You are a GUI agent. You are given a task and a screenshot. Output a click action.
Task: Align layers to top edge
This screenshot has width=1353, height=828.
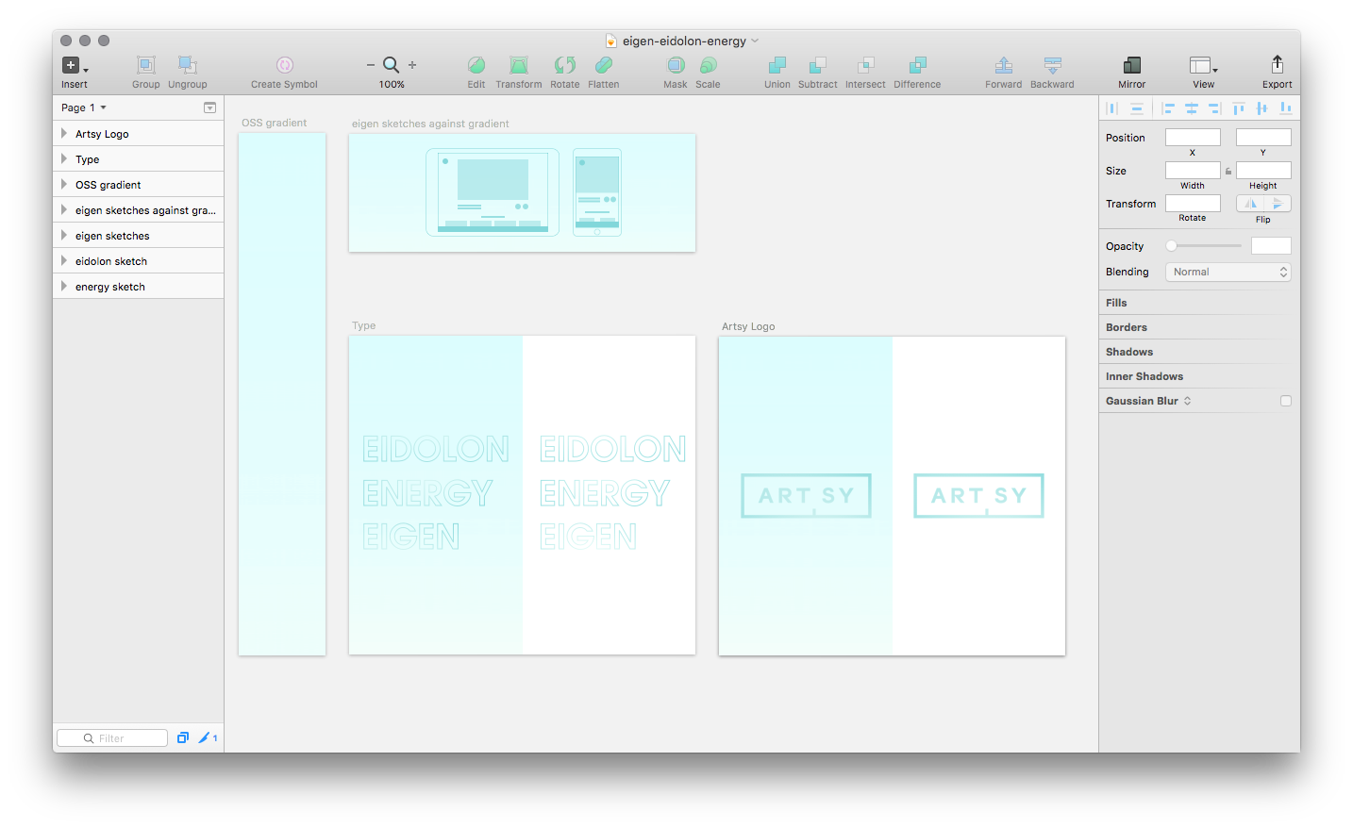(1239, 108)
